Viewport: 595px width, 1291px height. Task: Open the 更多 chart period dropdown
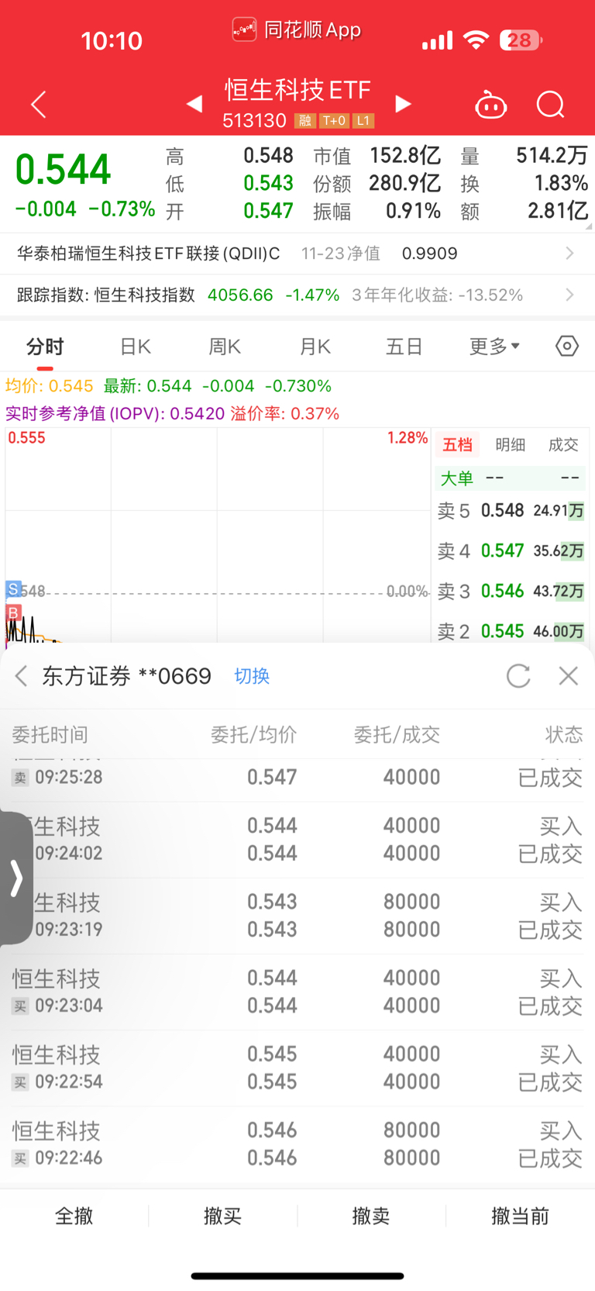[x=494, y=347]
